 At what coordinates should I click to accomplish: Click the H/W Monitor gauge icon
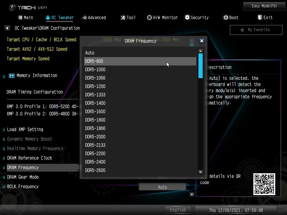pos(149,18)
